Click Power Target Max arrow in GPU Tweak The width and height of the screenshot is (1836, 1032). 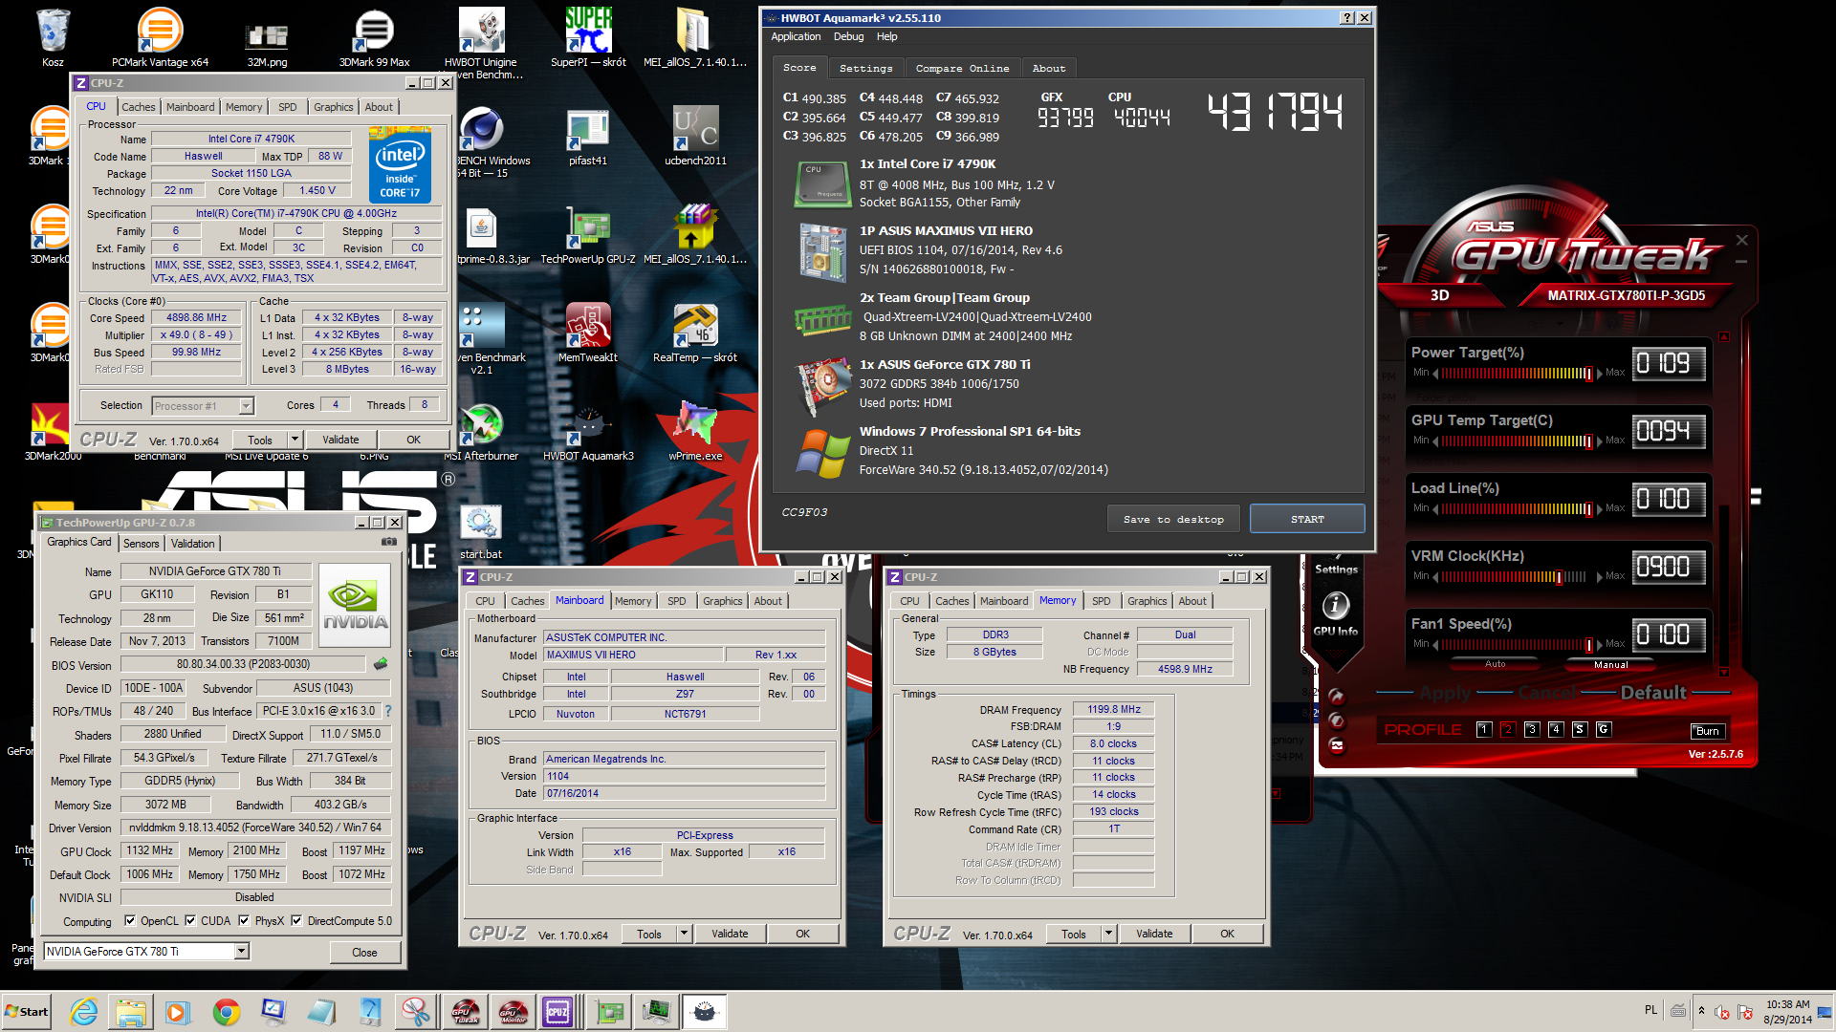(x=1600, y=374)
